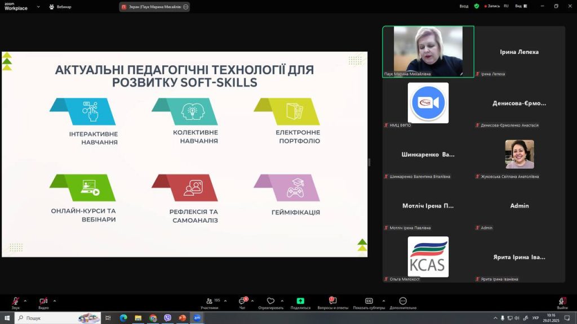Click the Отреагировать reactions heart icon
Viewport: 577px width, 324px height.
pyautogui.click(x=270, y=301)
